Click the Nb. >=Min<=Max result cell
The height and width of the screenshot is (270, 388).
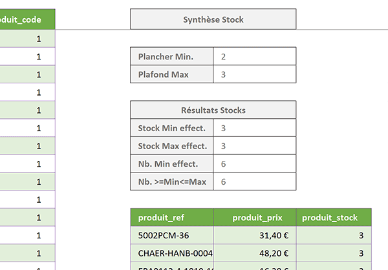click(254, 182)
